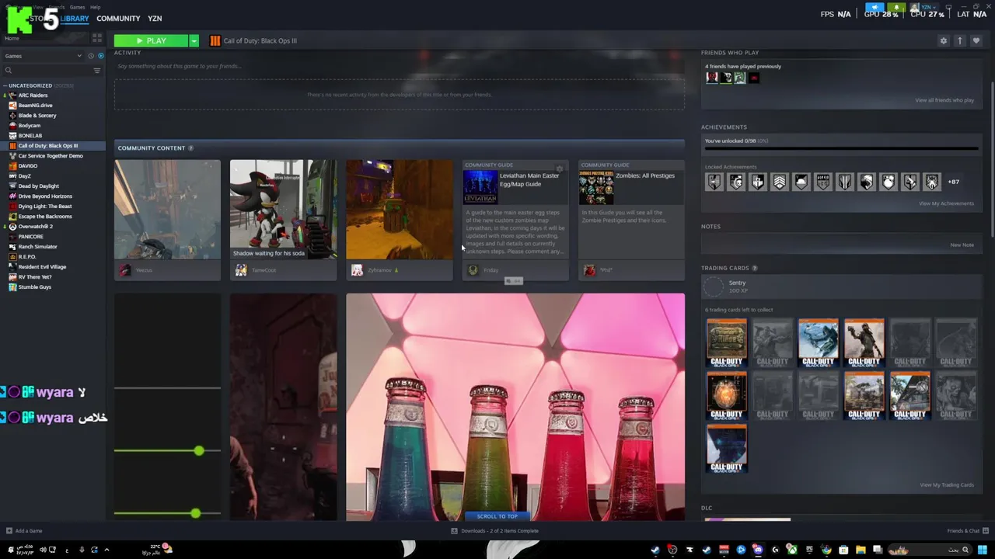Open the large soda bottles screenshot
The image size is (995, 559).
[x=515, y=407]
